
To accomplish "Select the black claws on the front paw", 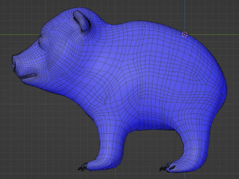I will click(x=83, y=167).
